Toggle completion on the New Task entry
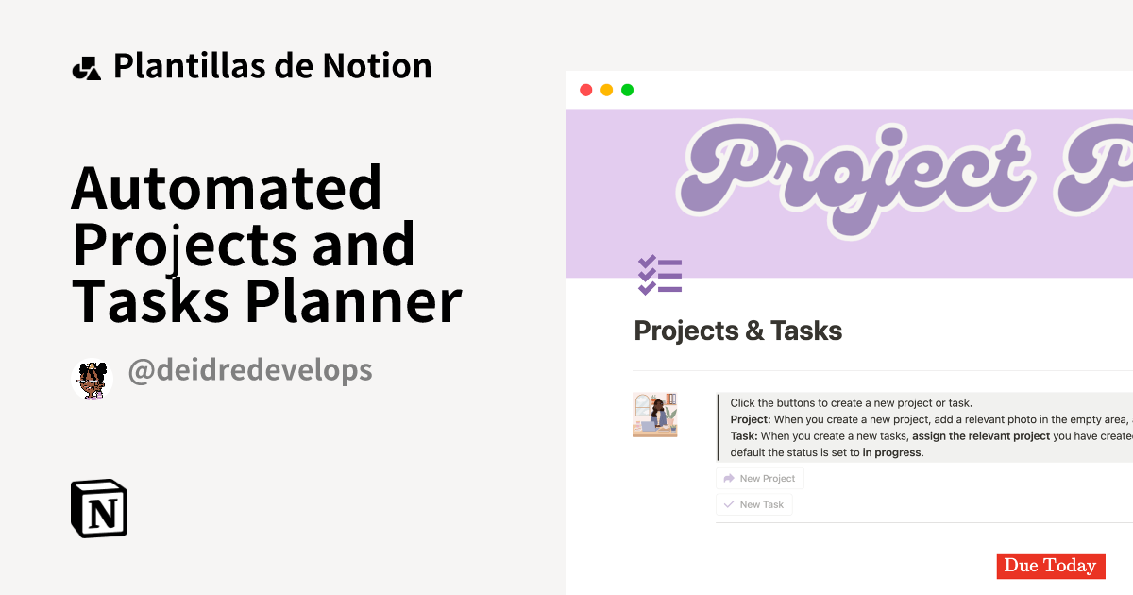1133x595 pixels. click(x=753, y=504)
